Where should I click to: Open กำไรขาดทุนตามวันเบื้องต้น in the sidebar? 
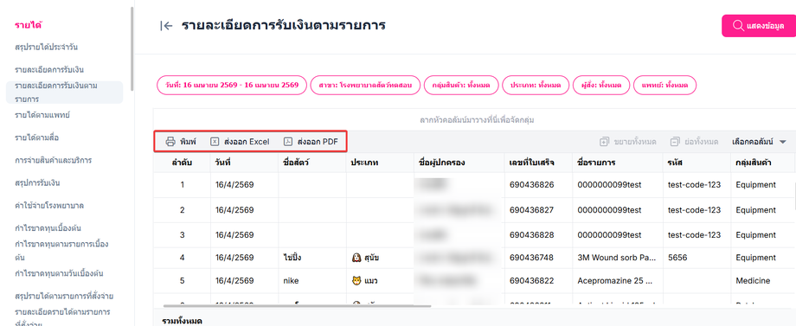pos(60,273)
